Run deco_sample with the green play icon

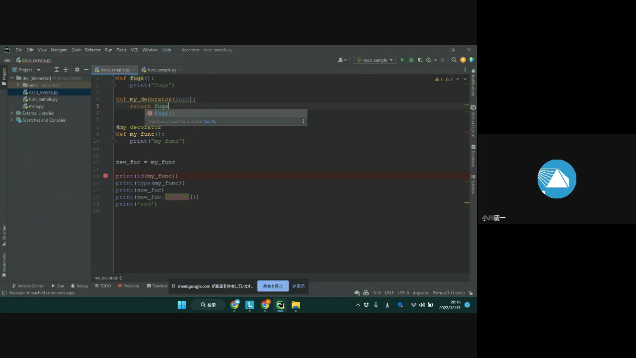click(402, 60)
